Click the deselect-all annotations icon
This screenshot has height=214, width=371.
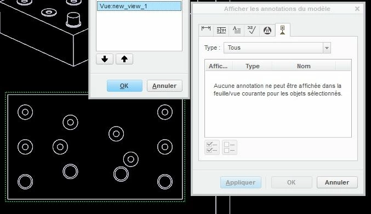click(x=229, y=147)
